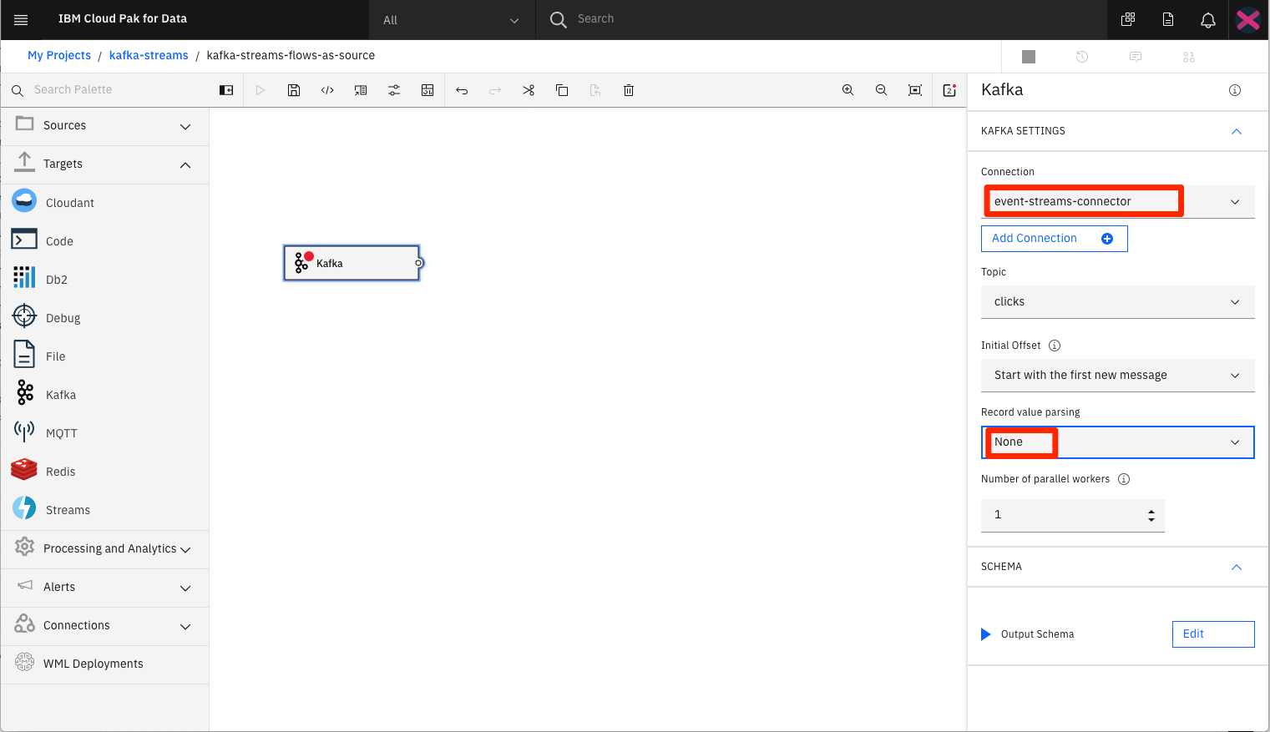Click the info icon beside Kafka title

point(1235,90)
